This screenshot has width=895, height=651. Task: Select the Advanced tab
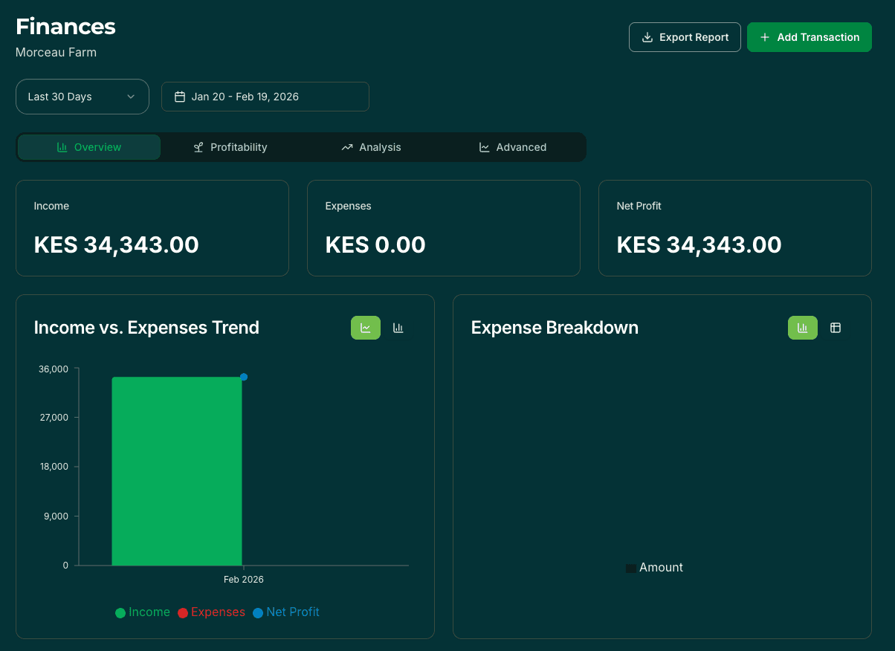(x=512, y=147)
